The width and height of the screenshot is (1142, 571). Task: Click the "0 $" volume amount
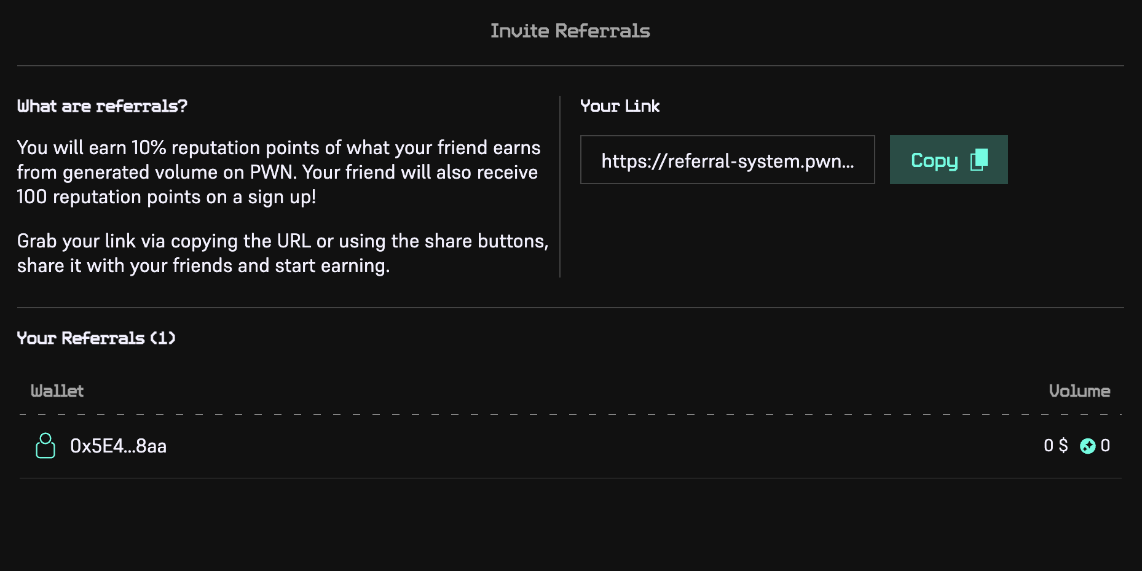(1055, 446)
